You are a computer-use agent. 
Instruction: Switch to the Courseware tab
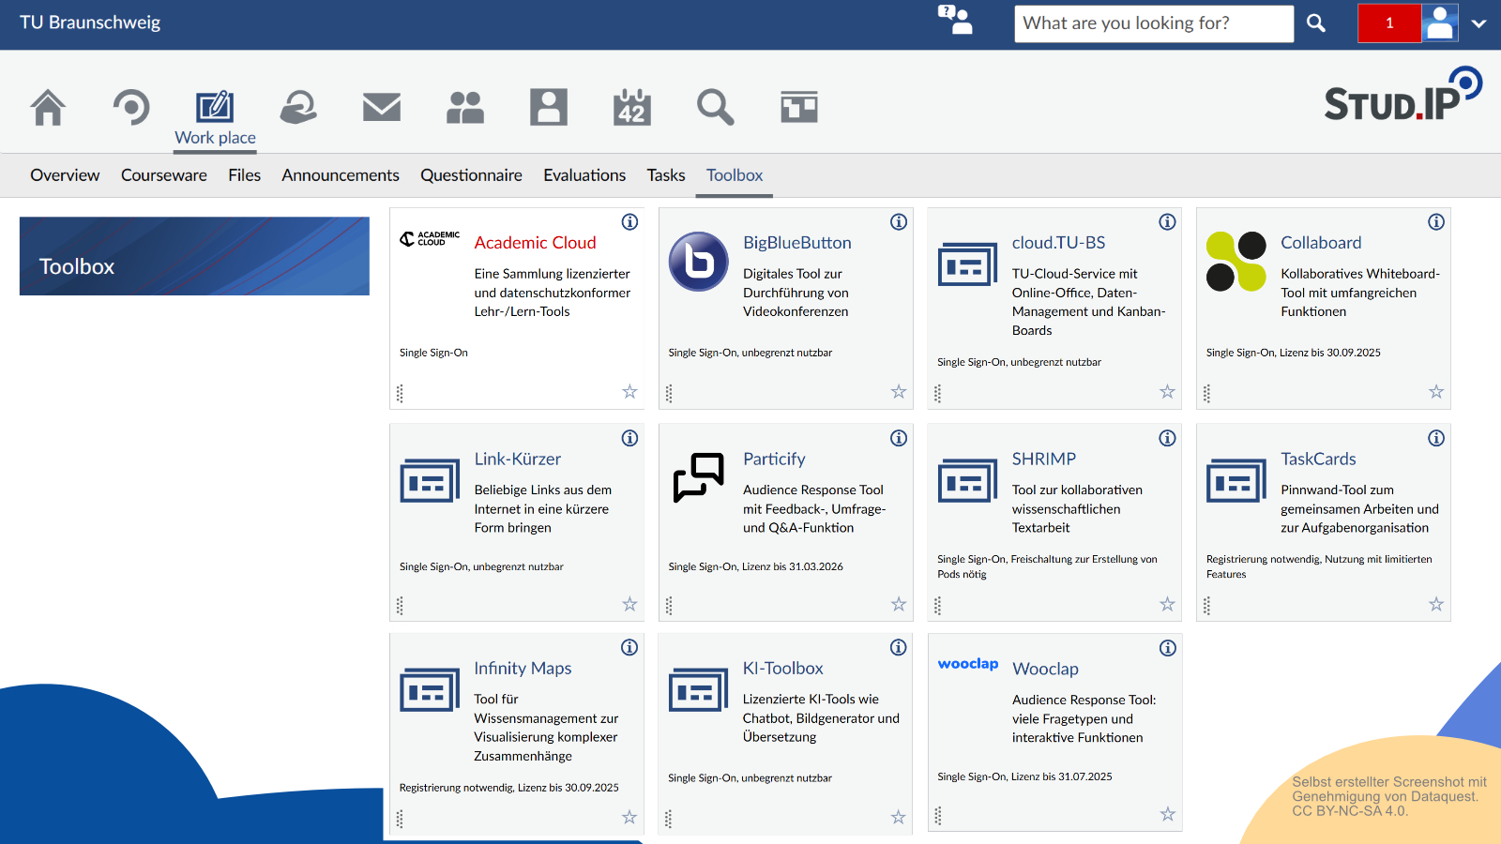click(163, 175)
